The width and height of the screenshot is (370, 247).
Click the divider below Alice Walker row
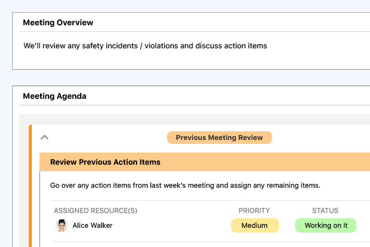[x=208, y=242]
